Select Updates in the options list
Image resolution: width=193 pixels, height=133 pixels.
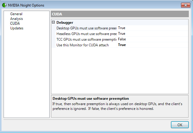coord(17,28)
